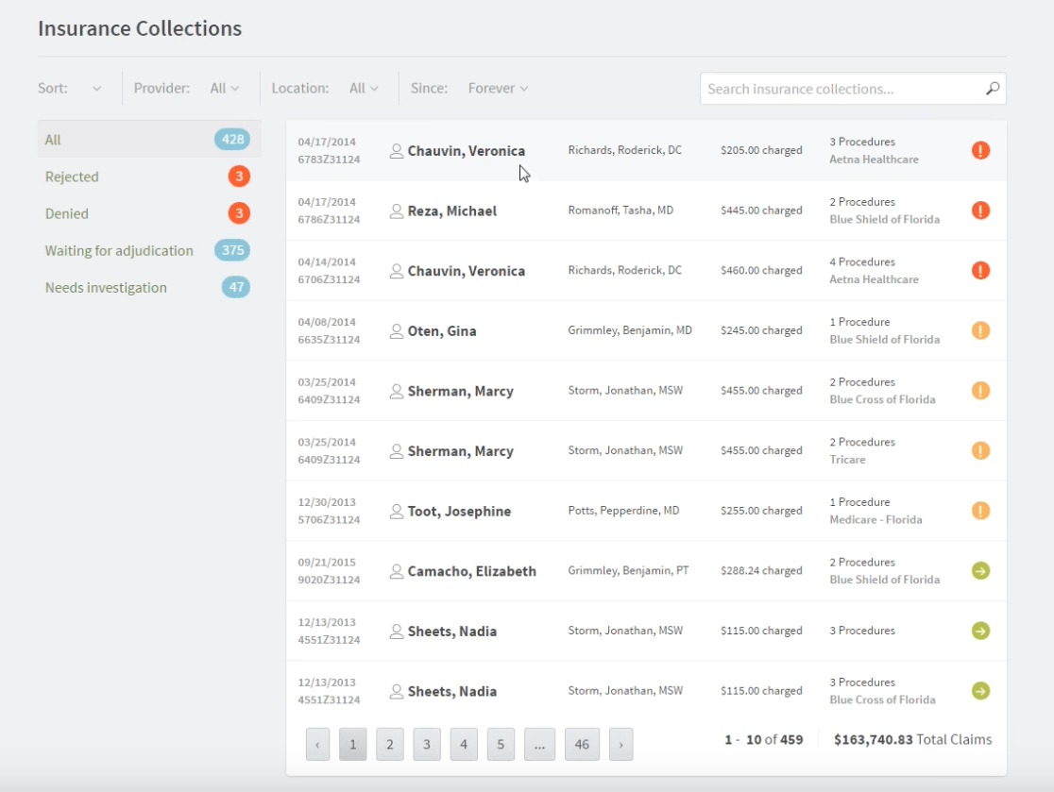Click patient icon beside Chauvin, Veronica 04/14/2014
The height and width of the screenshot is (792, 1054).
point(397,271)
